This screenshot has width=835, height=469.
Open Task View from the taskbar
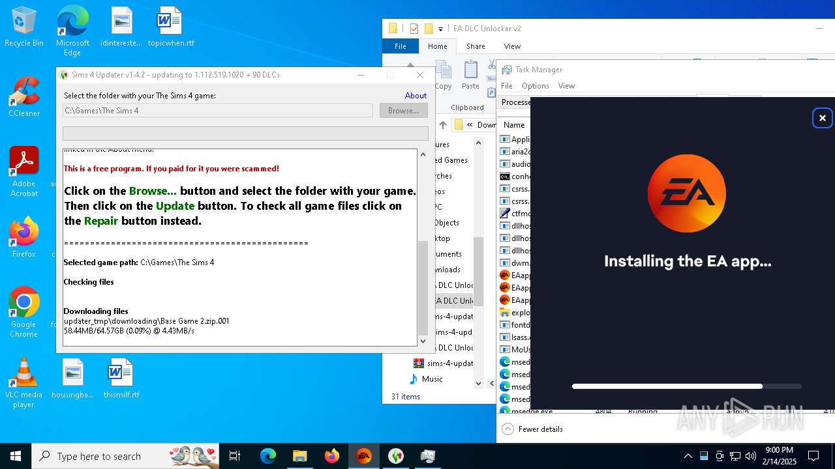click(x=235, y=456)
